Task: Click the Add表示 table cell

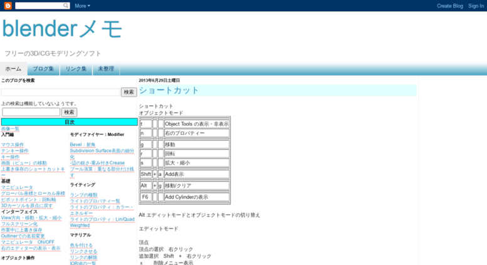Action: pyautogui.click(x=197, y=174)
